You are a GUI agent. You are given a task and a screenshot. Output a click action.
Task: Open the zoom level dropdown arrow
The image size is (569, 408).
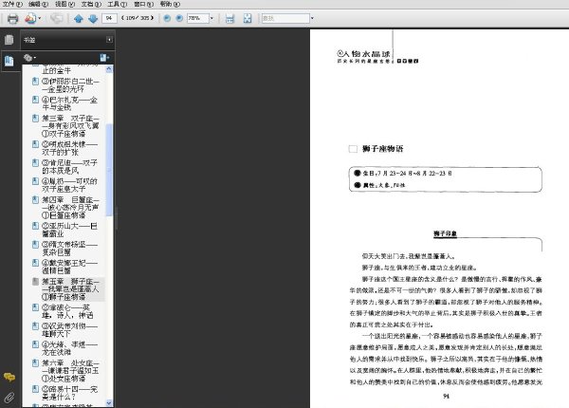coord(211,18)
